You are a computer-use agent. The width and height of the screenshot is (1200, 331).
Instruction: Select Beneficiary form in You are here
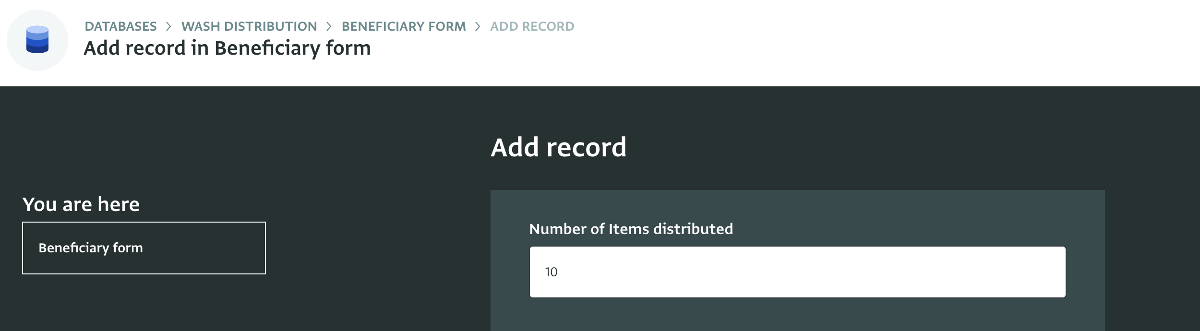click(91, 248)
